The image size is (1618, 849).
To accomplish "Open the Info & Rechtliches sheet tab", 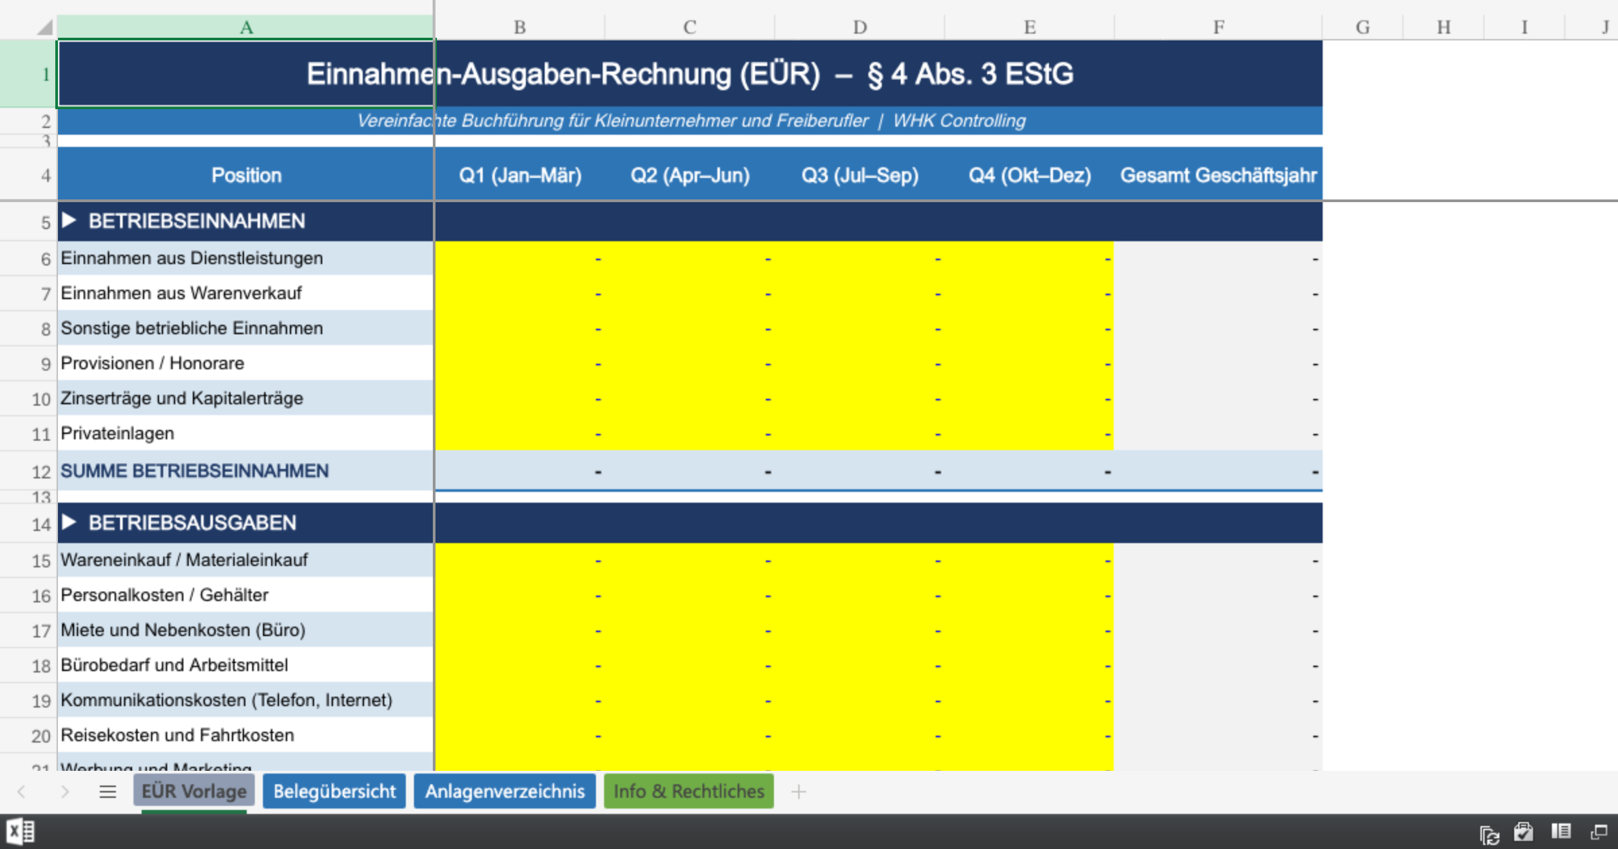I will (689, 791).
